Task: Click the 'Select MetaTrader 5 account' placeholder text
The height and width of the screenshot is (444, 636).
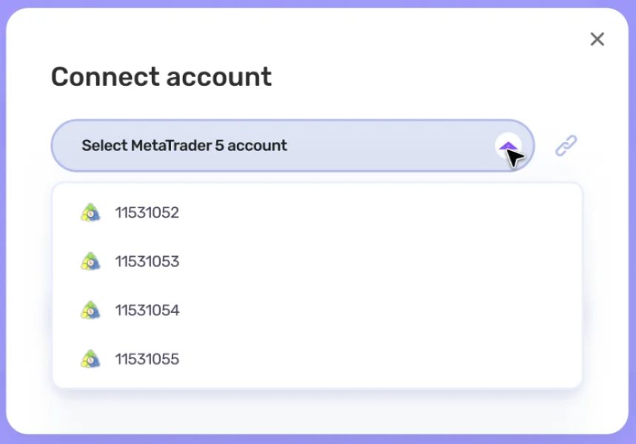Action: tap(184, 146)
